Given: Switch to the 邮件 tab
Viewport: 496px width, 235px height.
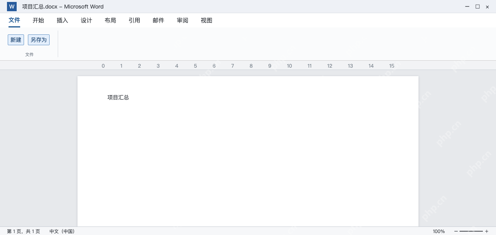Looking at the screenshot, I should [x=158, y=20].
